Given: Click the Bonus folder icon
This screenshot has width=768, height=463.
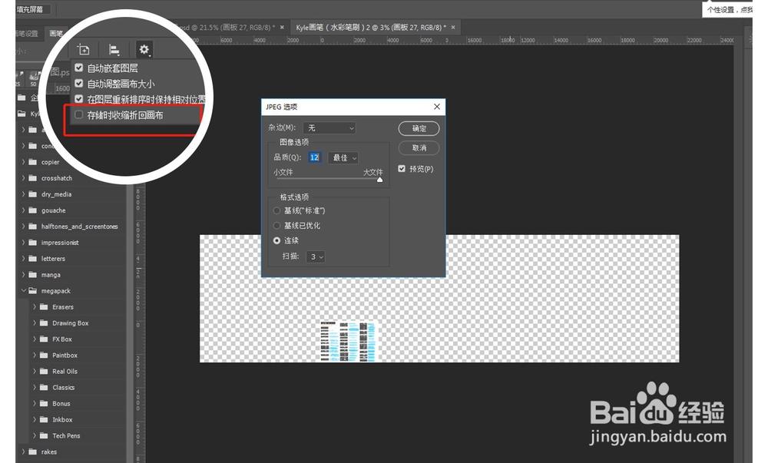Looking at the screenshot, I should pos(44,403).
